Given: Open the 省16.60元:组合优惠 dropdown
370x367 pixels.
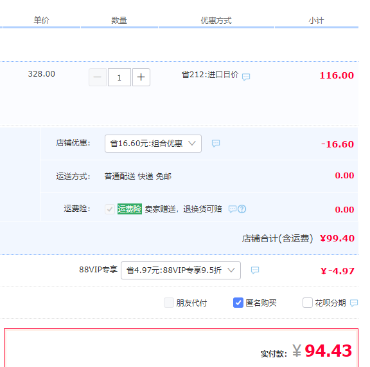Looking at the screenshot, I should pyautogui.click(x=153, y=144).
